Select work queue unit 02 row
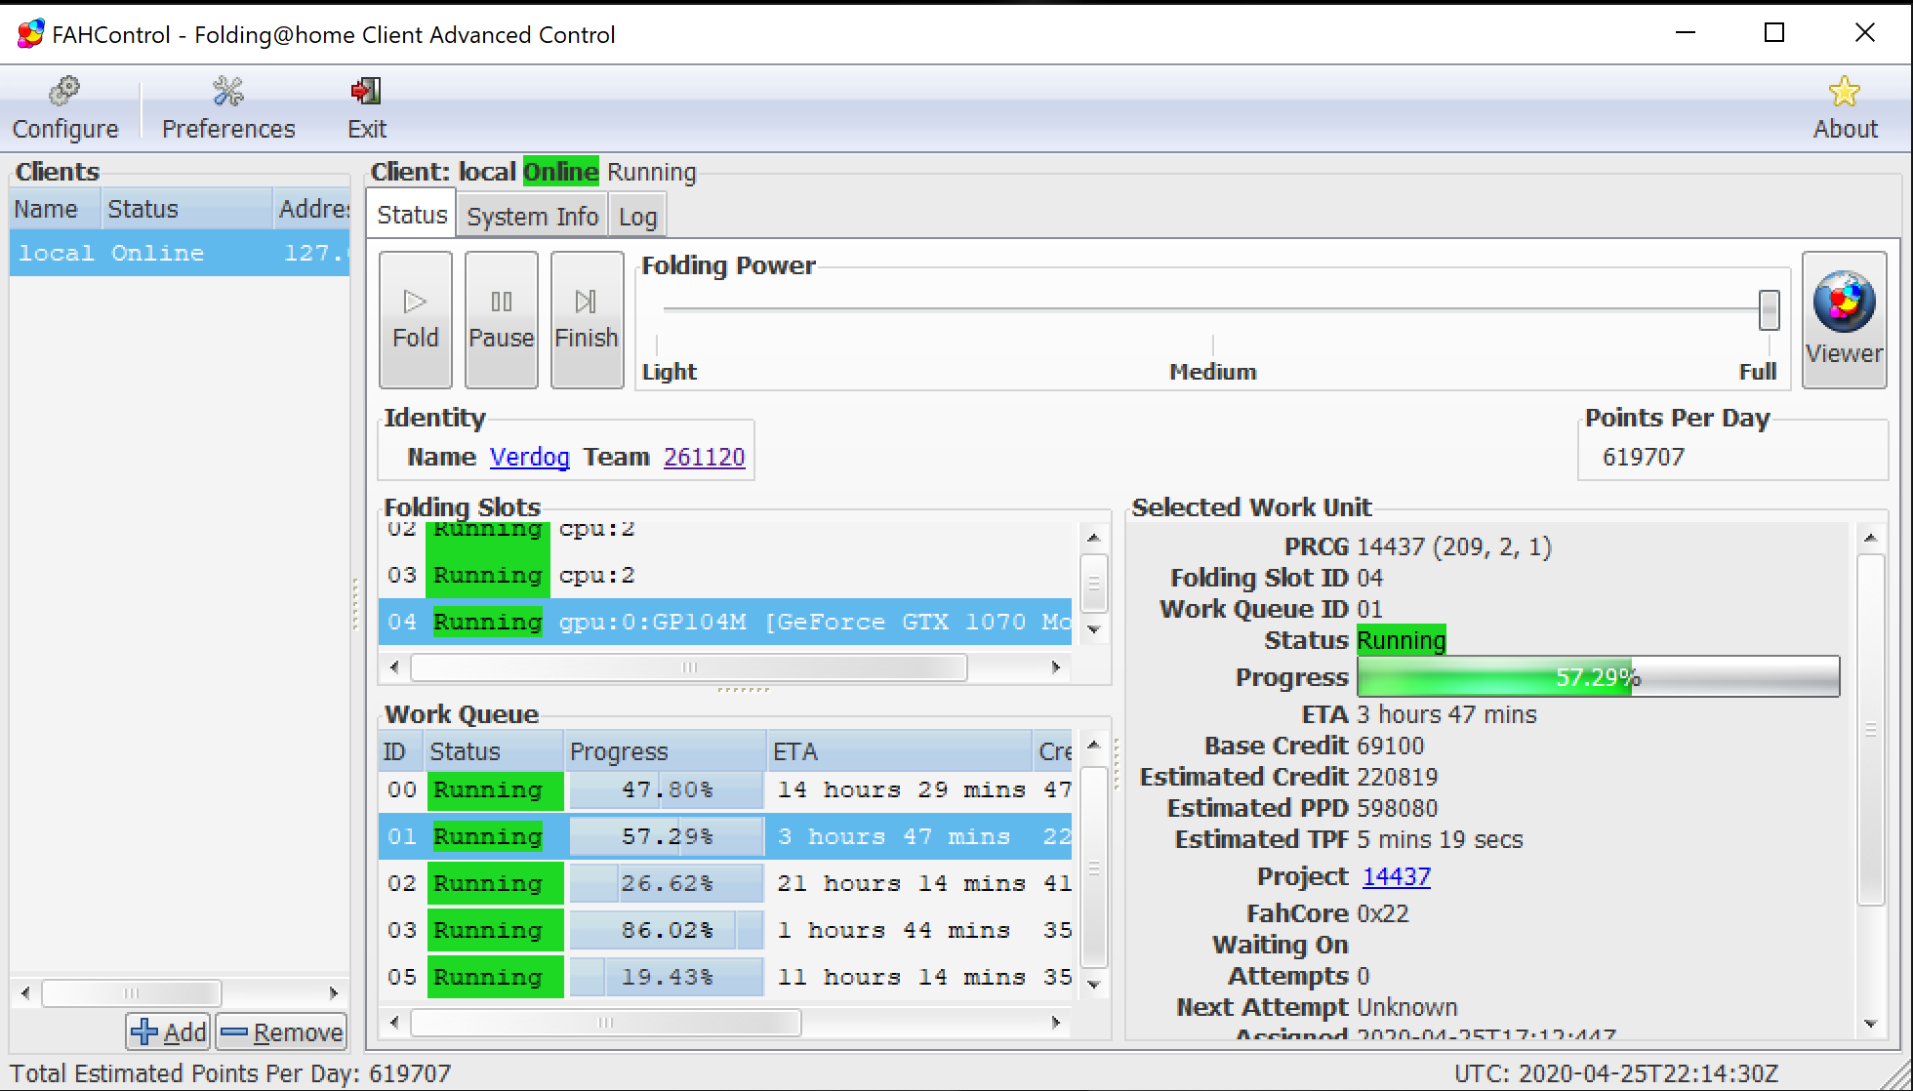The width and height of the screenshot is (1913, 1091). coord(725,883)
